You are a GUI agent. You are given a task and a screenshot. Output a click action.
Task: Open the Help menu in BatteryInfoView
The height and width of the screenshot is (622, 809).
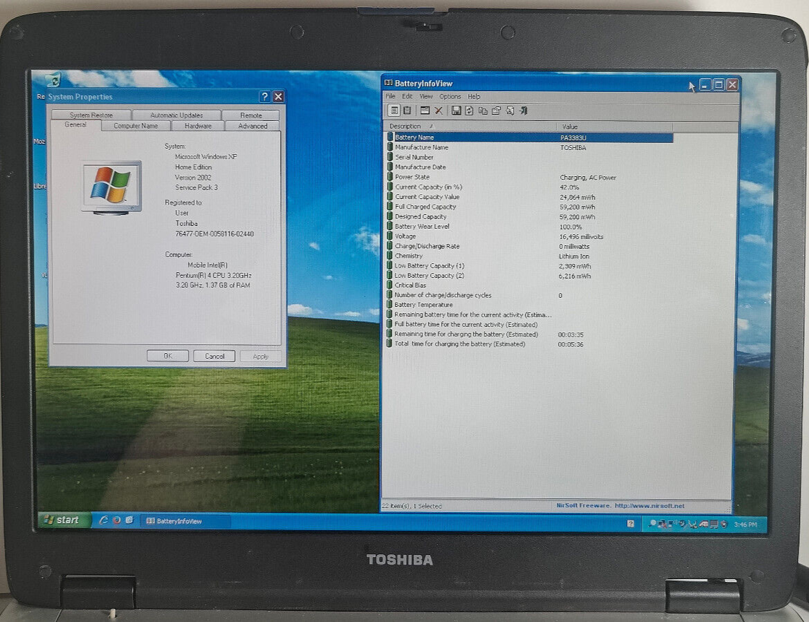(x=474, y=97)
